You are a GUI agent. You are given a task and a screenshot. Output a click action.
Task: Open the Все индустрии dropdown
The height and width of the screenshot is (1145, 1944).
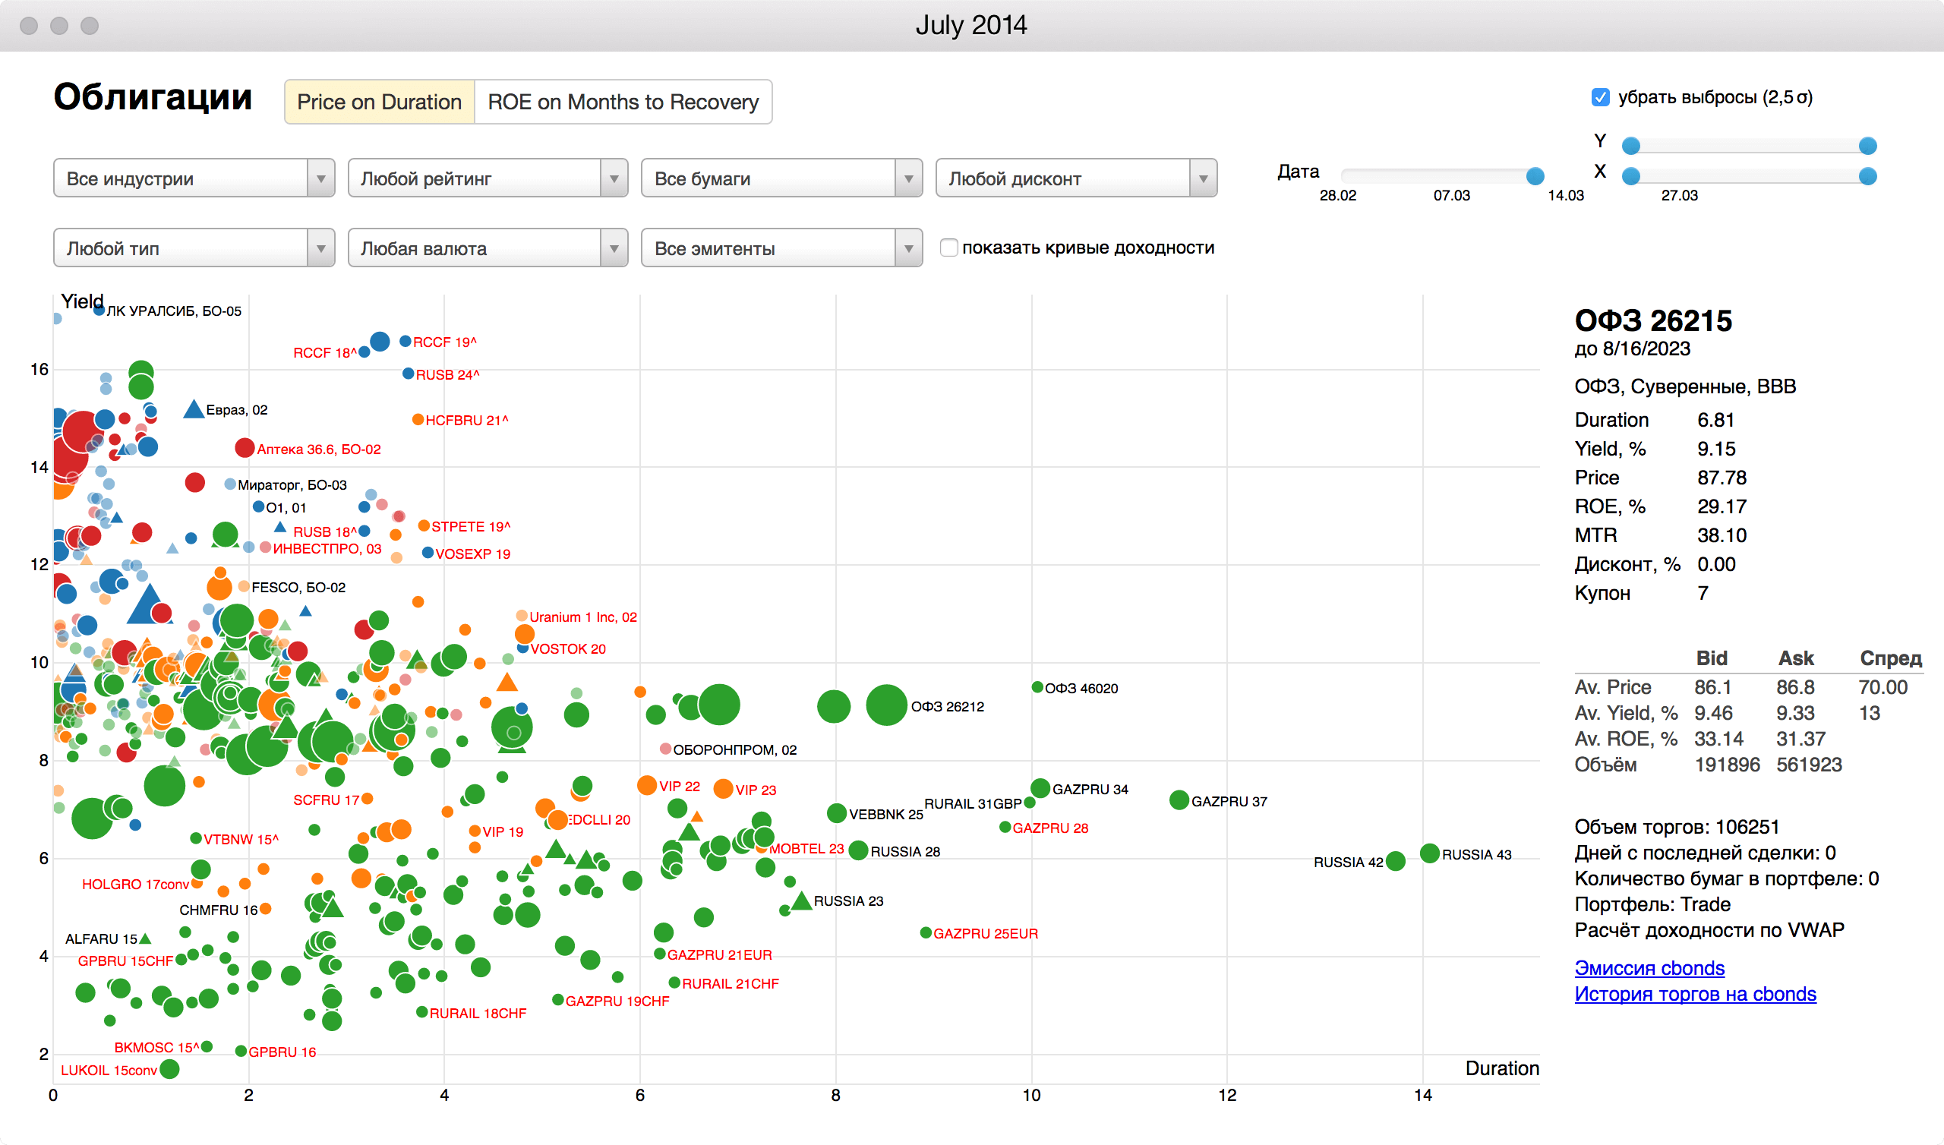(194, 178)
